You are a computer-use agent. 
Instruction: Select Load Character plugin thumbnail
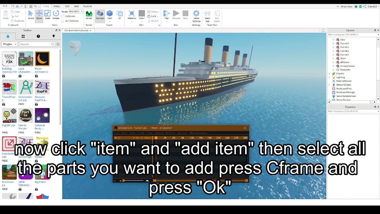26,59
